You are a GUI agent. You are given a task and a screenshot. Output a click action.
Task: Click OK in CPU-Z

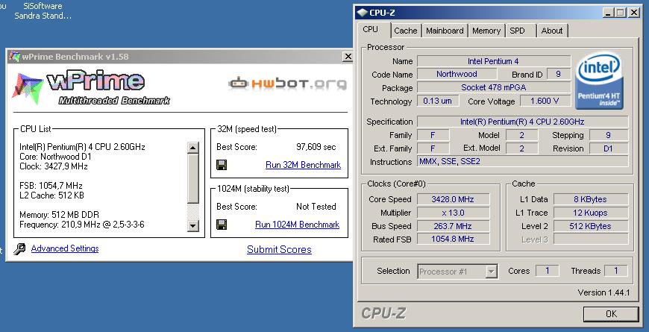611,314
